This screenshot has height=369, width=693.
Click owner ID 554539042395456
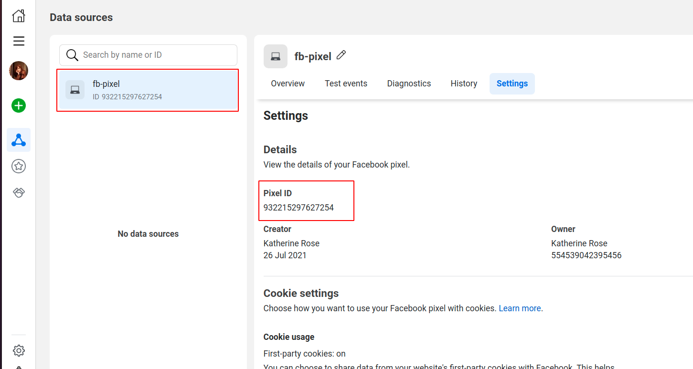point(586,255)
